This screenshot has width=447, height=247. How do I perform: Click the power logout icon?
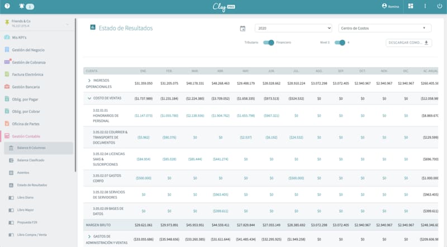tap(439, 6)
